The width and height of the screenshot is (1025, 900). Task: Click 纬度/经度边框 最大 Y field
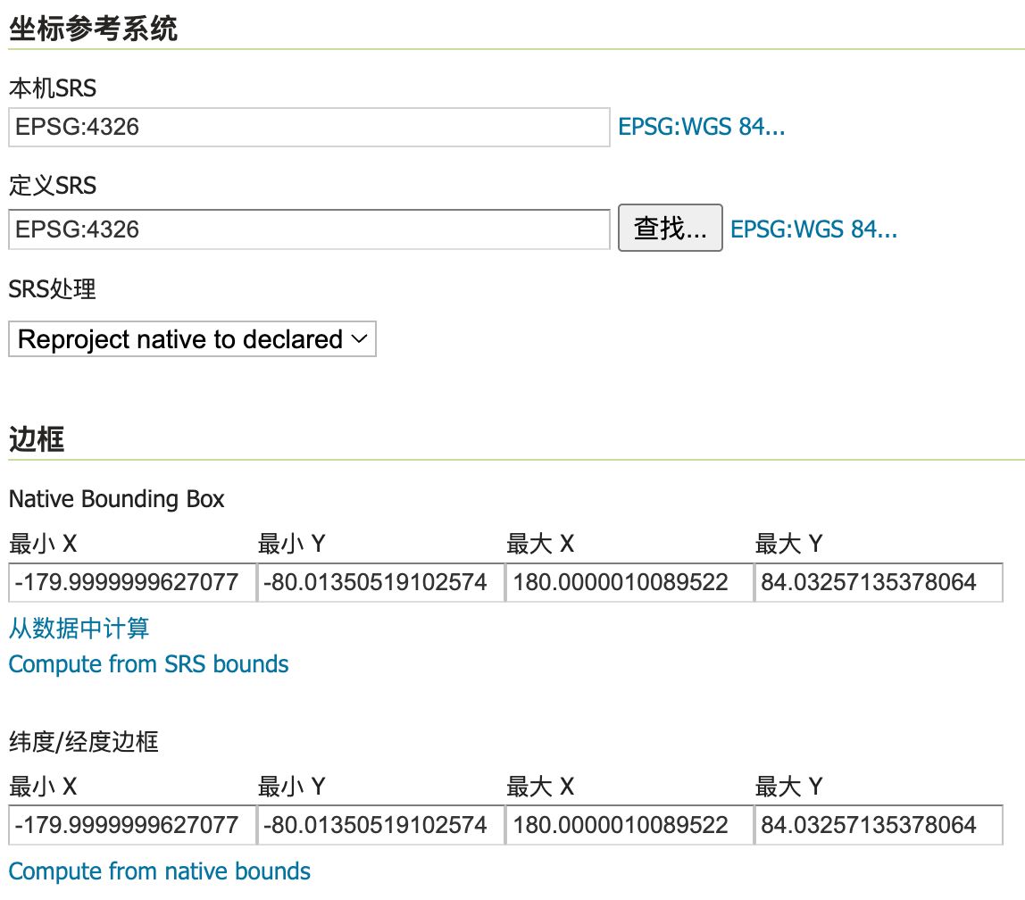878,825
